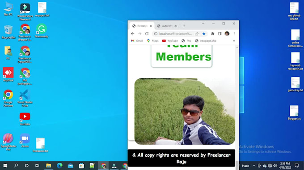Open Php bookmark
Viewport: 304px width, 170px height.
click(x=186, y=40)
